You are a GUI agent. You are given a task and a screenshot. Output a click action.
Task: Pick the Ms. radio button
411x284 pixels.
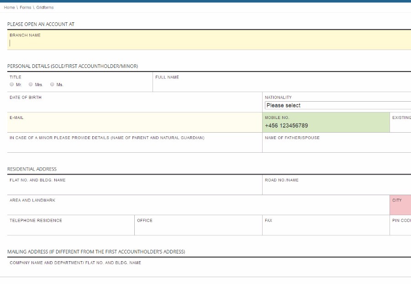click(53, 84)
